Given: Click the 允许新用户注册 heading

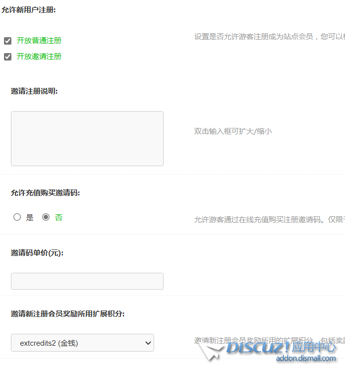Looking at the screenshot, I should (x=28, y=10).
